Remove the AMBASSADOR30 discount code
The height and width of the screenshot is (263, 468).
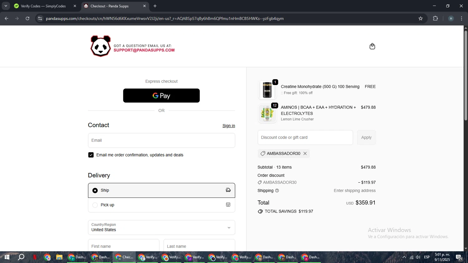305,154
